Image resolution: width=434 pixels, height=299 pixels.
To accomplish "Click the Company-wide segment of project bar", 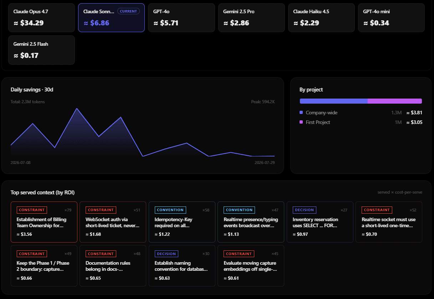I will (x=333, y=101).
